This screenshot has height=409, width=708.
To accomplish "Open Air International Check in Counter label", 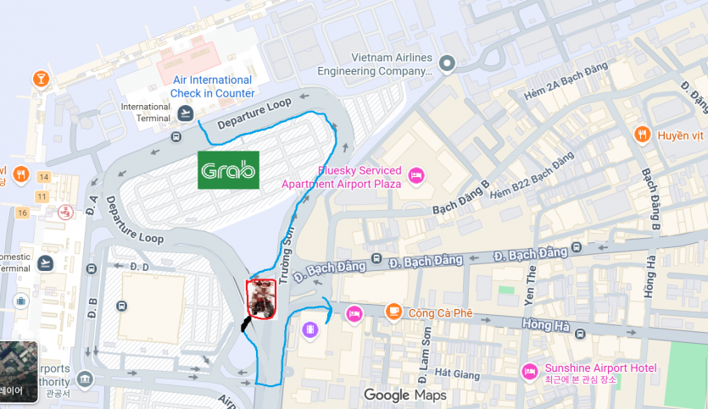I will [212, 86].
